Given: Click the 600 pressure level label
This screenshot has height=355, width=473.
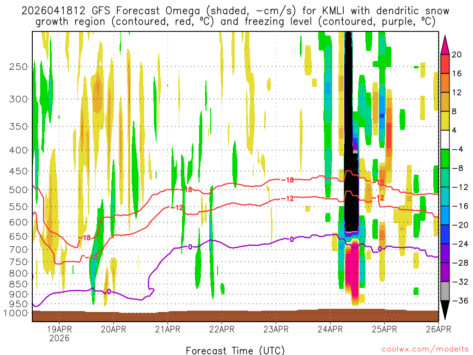Looking at the screenshot, I should (x=18, y=222).
